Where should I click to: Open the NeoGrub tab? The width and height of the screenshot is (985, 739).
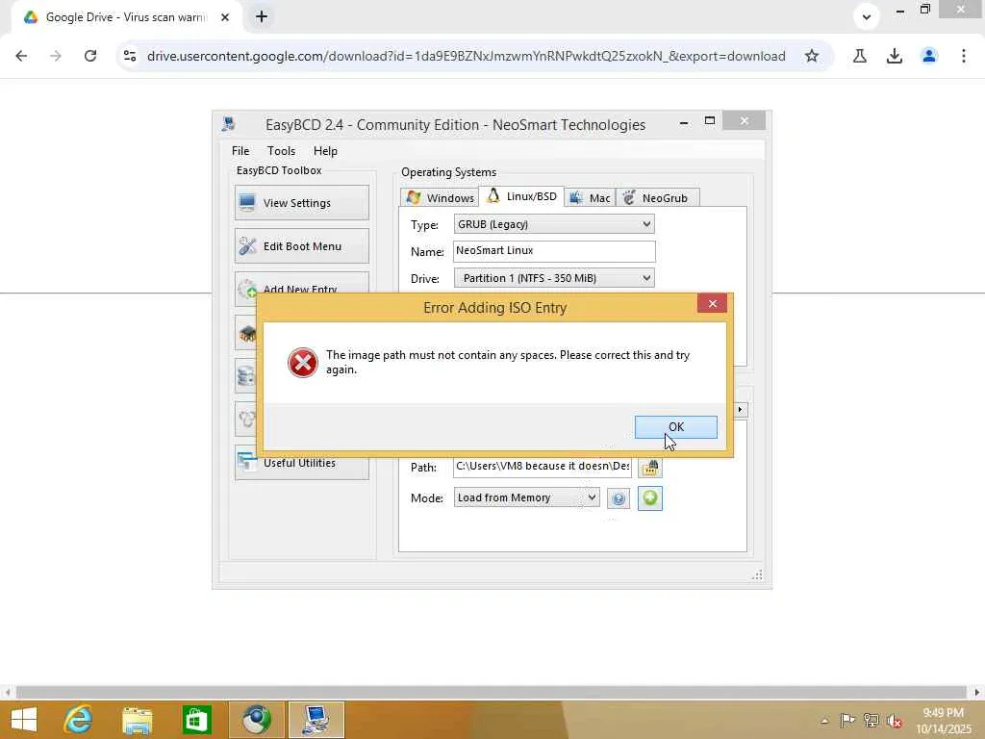point(657,198)
